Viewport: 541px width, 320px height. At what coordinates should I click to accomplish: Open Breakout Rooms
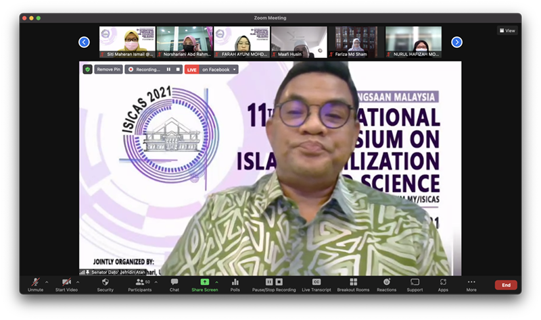353,283
